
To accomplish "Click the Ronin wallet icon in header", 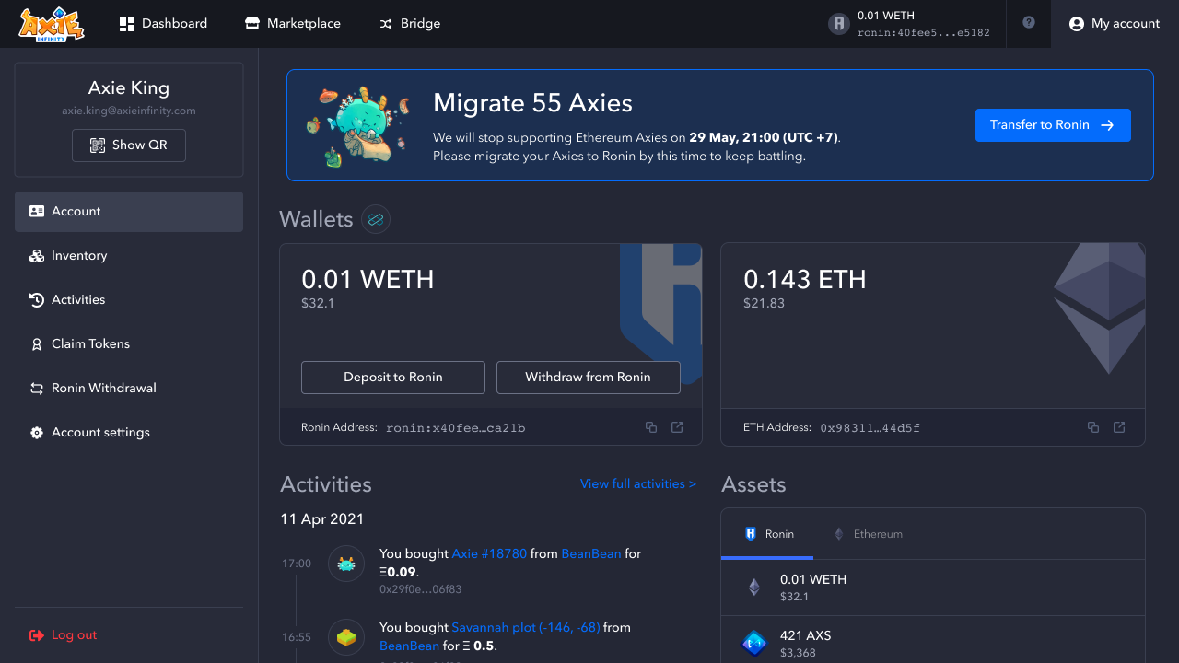I will [x=838, y=24].
